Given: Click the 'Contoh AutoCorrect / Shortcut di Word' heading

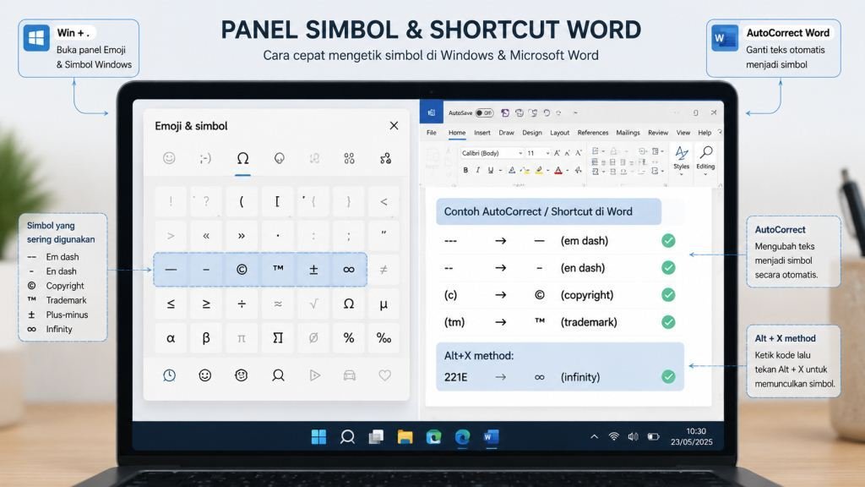Looking at the screenshot, I should point(538,211).
